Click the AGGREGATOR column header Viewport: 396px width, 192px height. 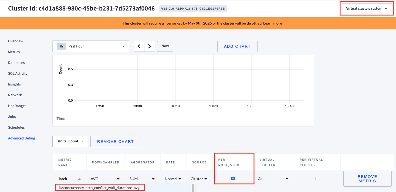tap(143, 162)
